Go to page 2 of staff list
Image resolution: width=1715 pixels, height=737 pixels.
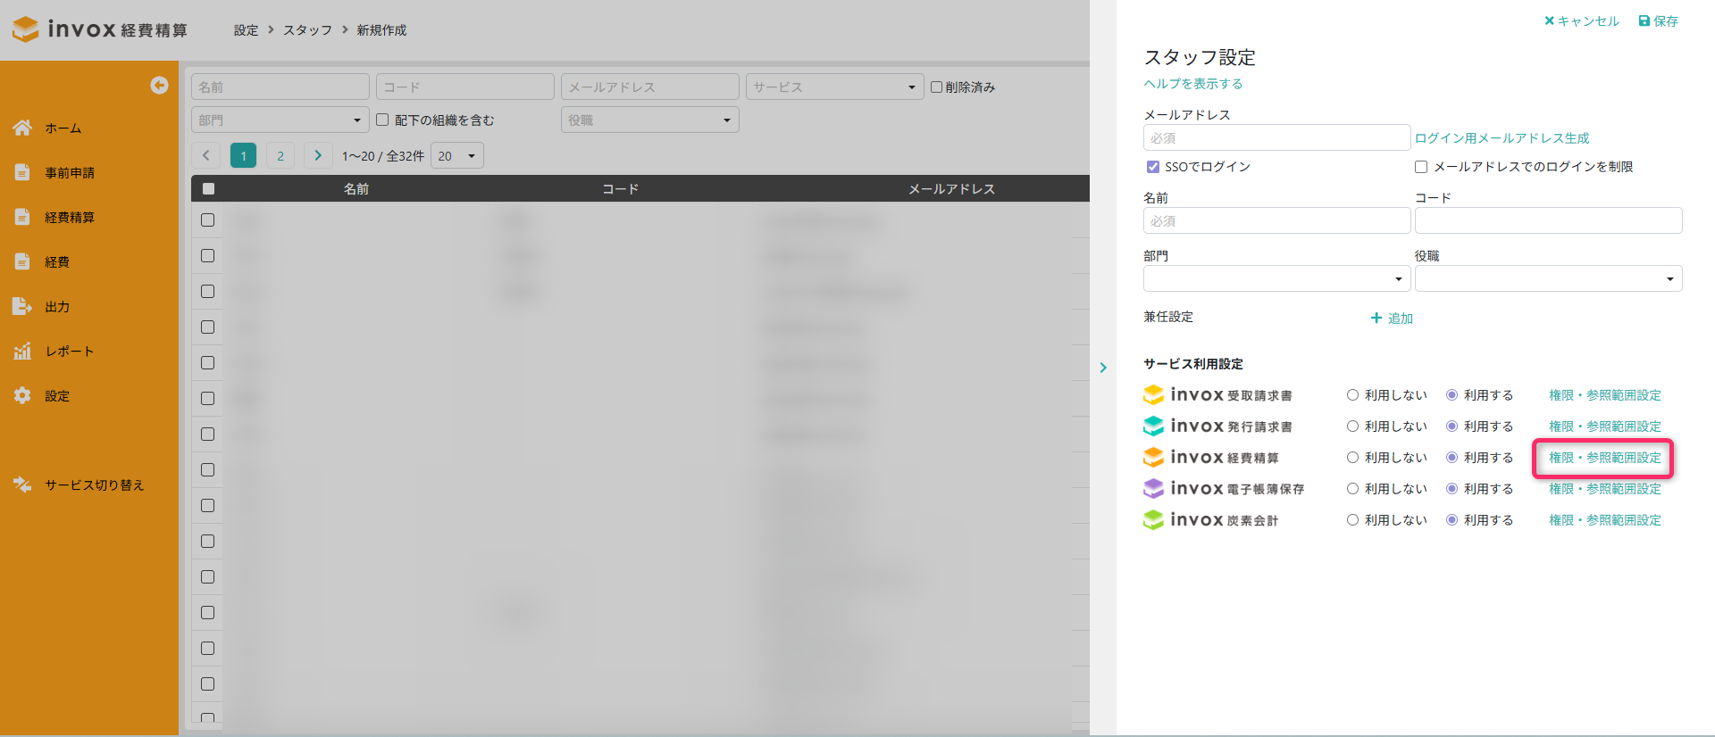point(280,155)
